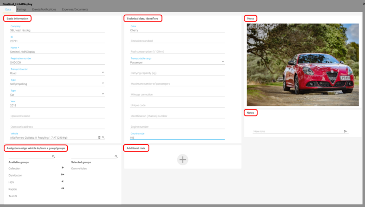Click the Emission standard field

pyautogui.click(x=177, y=40)
